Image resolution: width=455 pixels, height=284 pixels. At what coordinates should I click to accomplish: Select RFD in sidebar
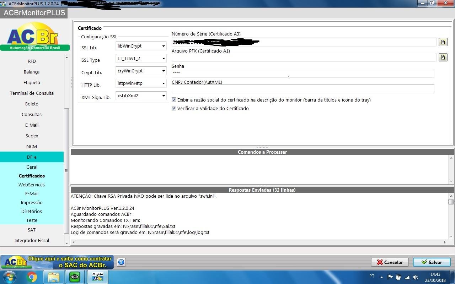(32, 61)
